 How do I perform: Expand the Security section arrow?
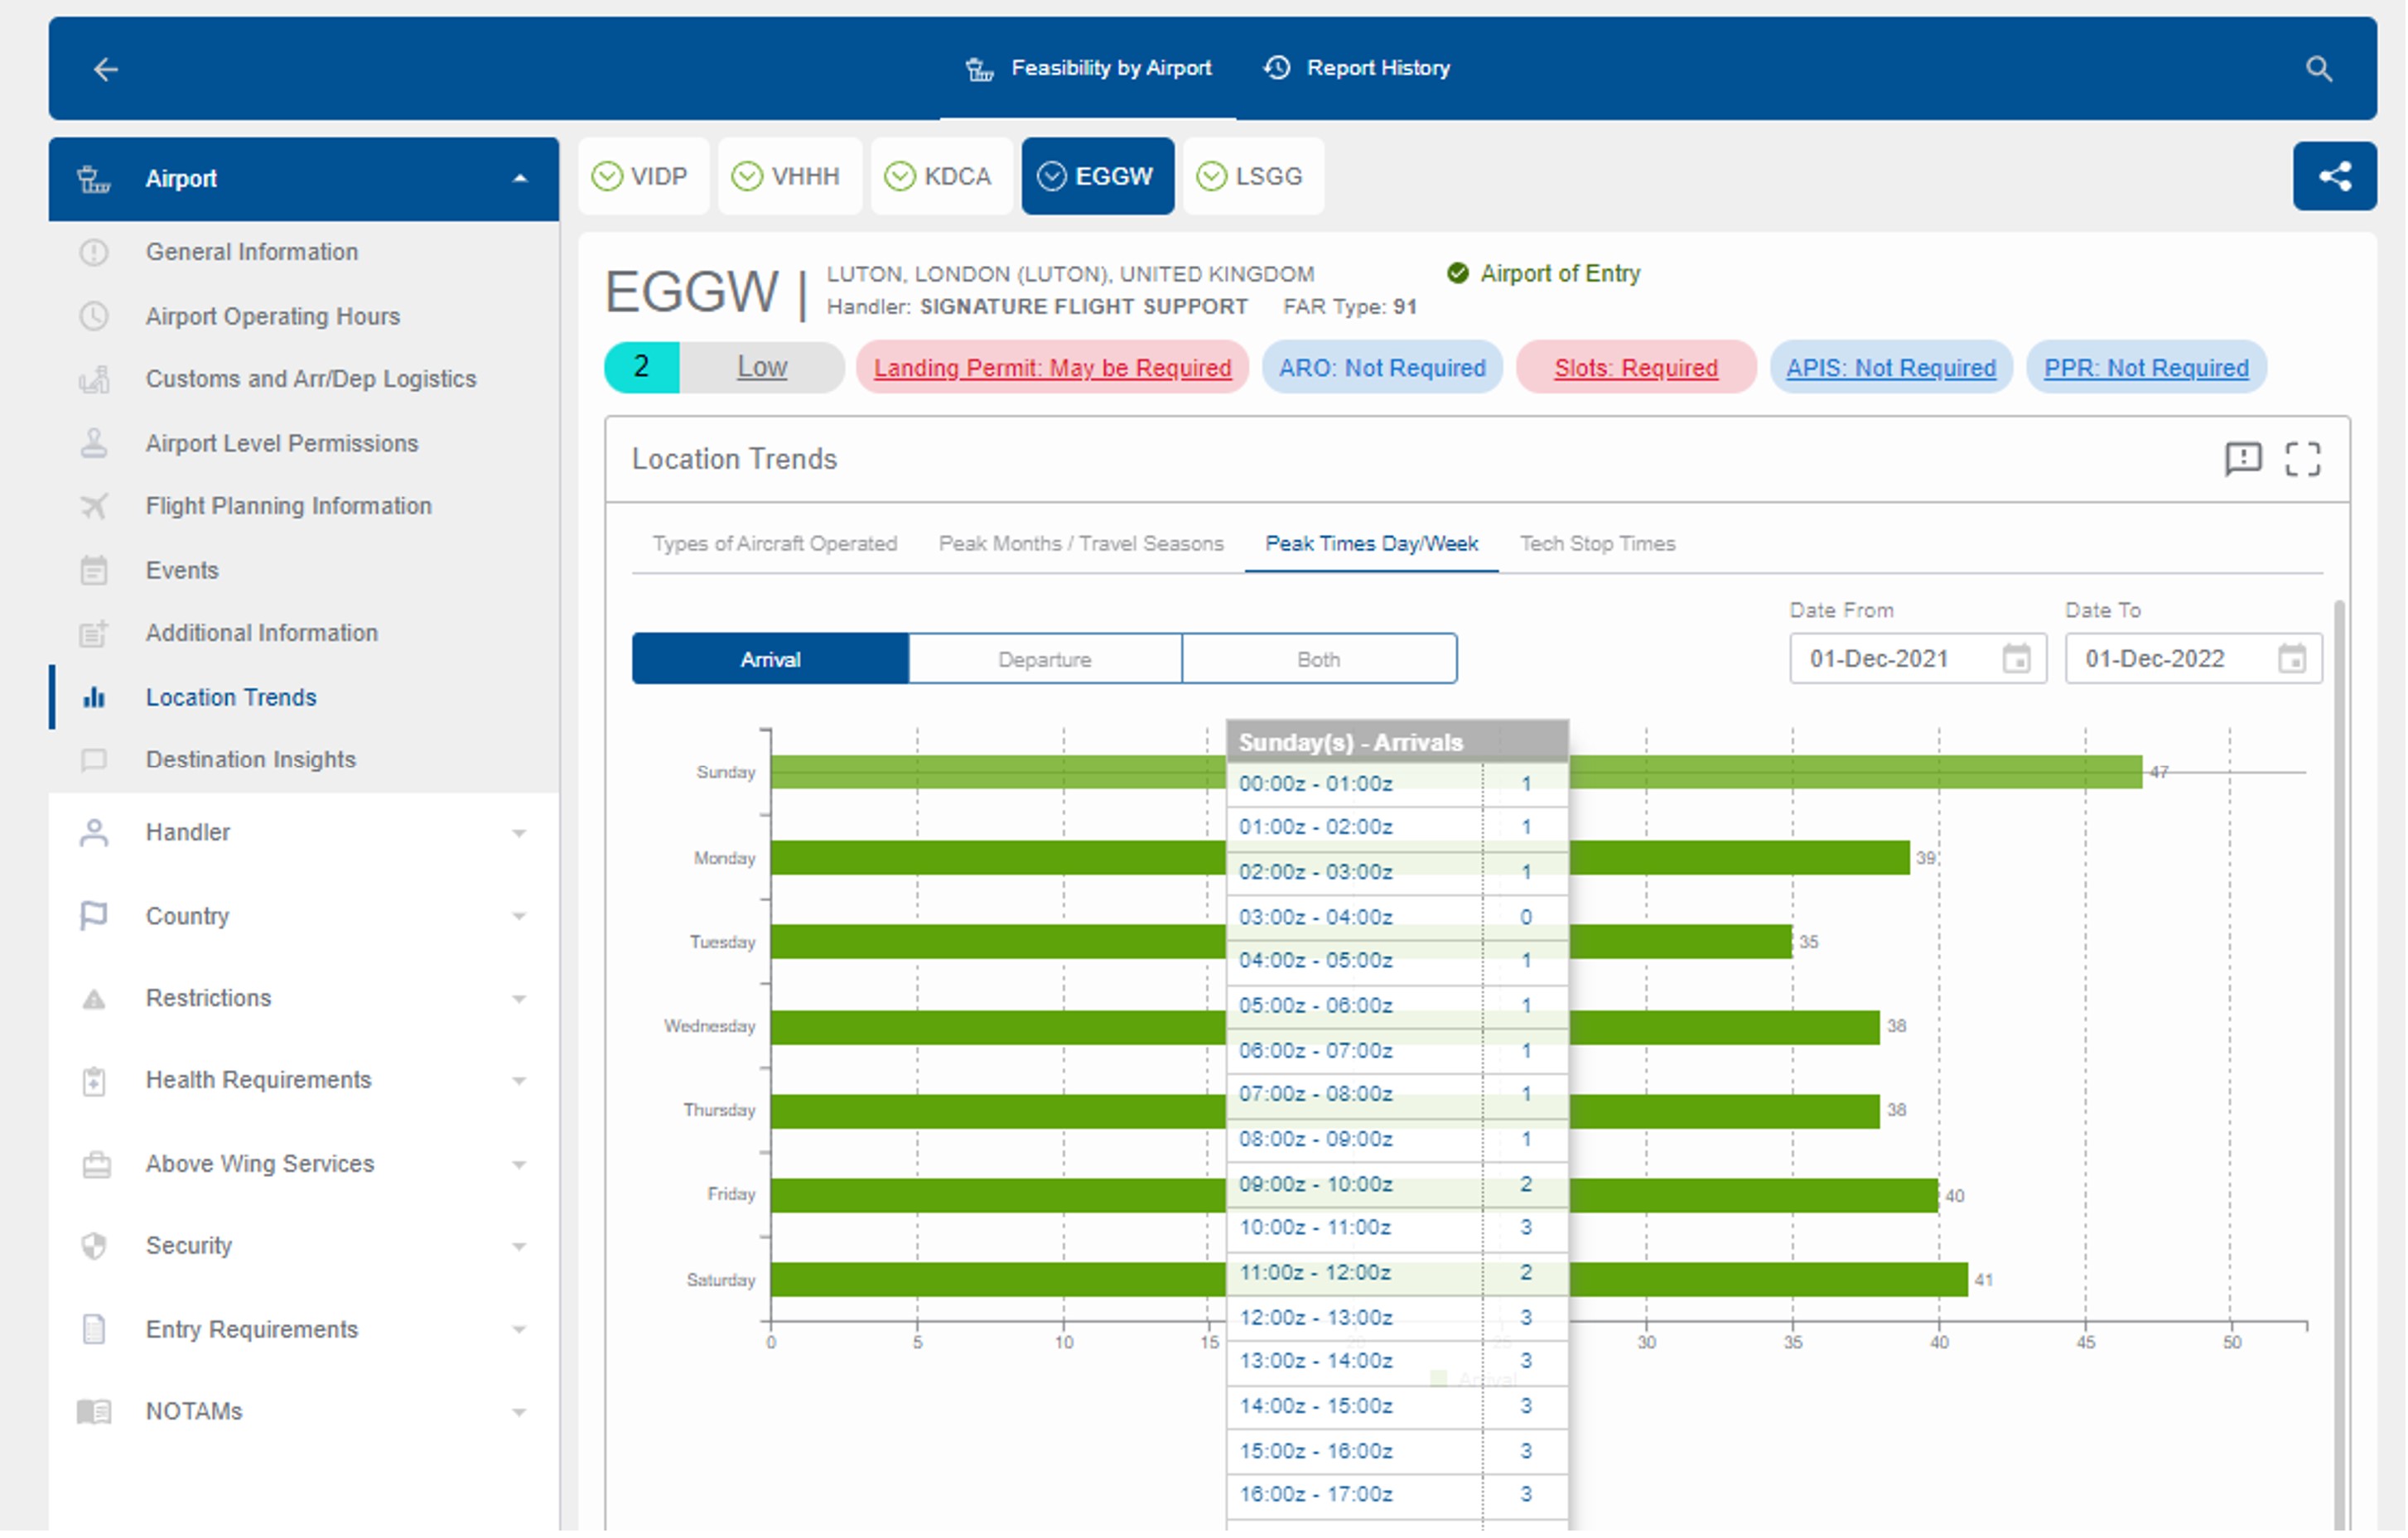[x=519, y=1248]
